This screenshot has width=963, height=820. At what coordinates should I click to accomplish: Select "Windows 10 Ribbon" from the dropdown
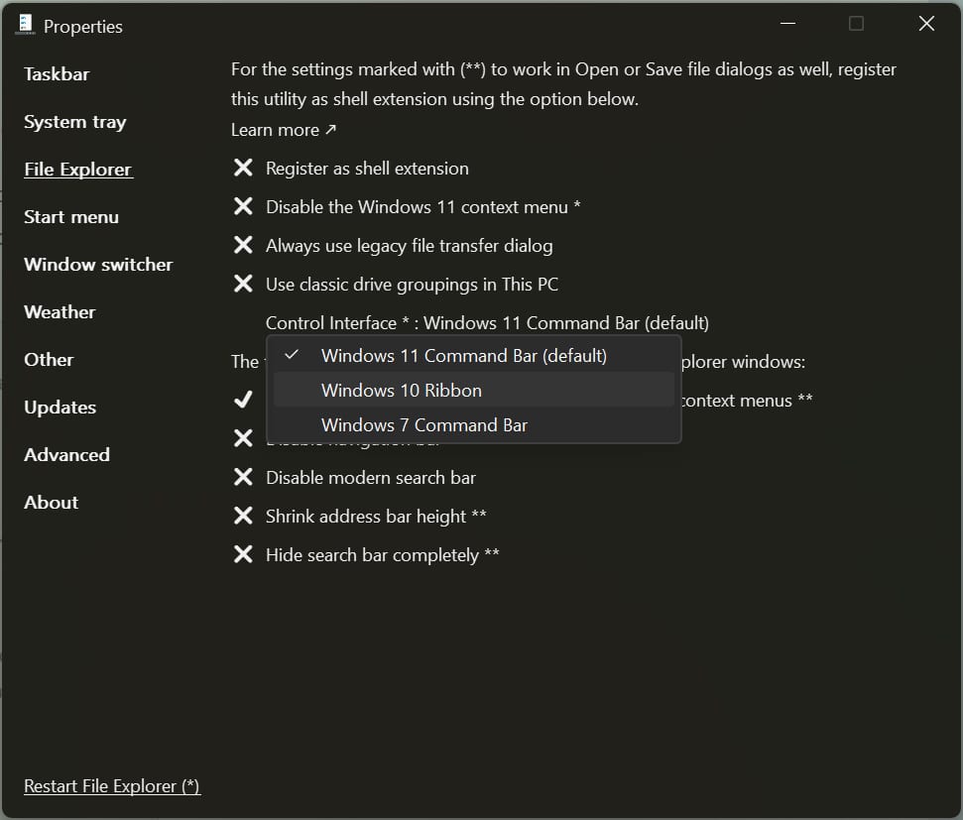pos(401,390)
